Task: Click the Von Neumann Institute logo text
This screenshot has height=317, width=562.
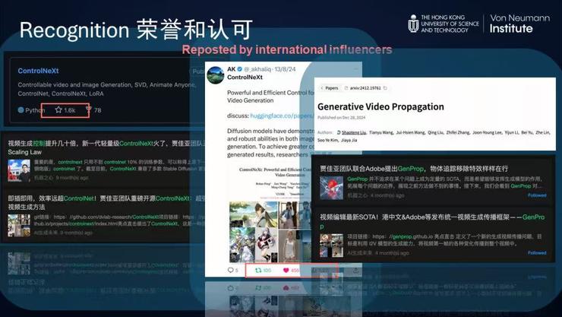Action: (519, 24)
